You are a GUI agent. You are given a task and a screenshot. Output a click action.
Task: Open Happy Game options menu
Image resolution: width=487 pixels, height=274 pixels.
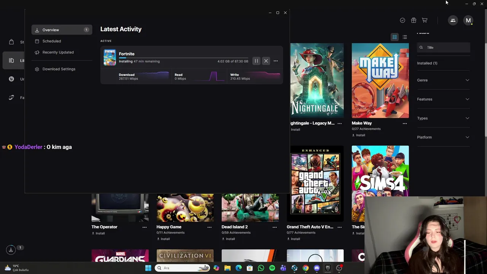209,227
